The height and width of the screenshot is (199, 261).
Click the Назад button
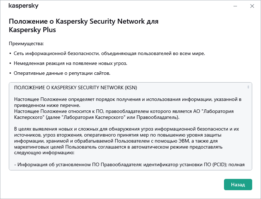point(238,185)
